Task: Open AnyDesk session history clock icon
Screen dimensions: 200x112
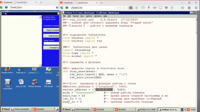Action: [x=182, y=8]
